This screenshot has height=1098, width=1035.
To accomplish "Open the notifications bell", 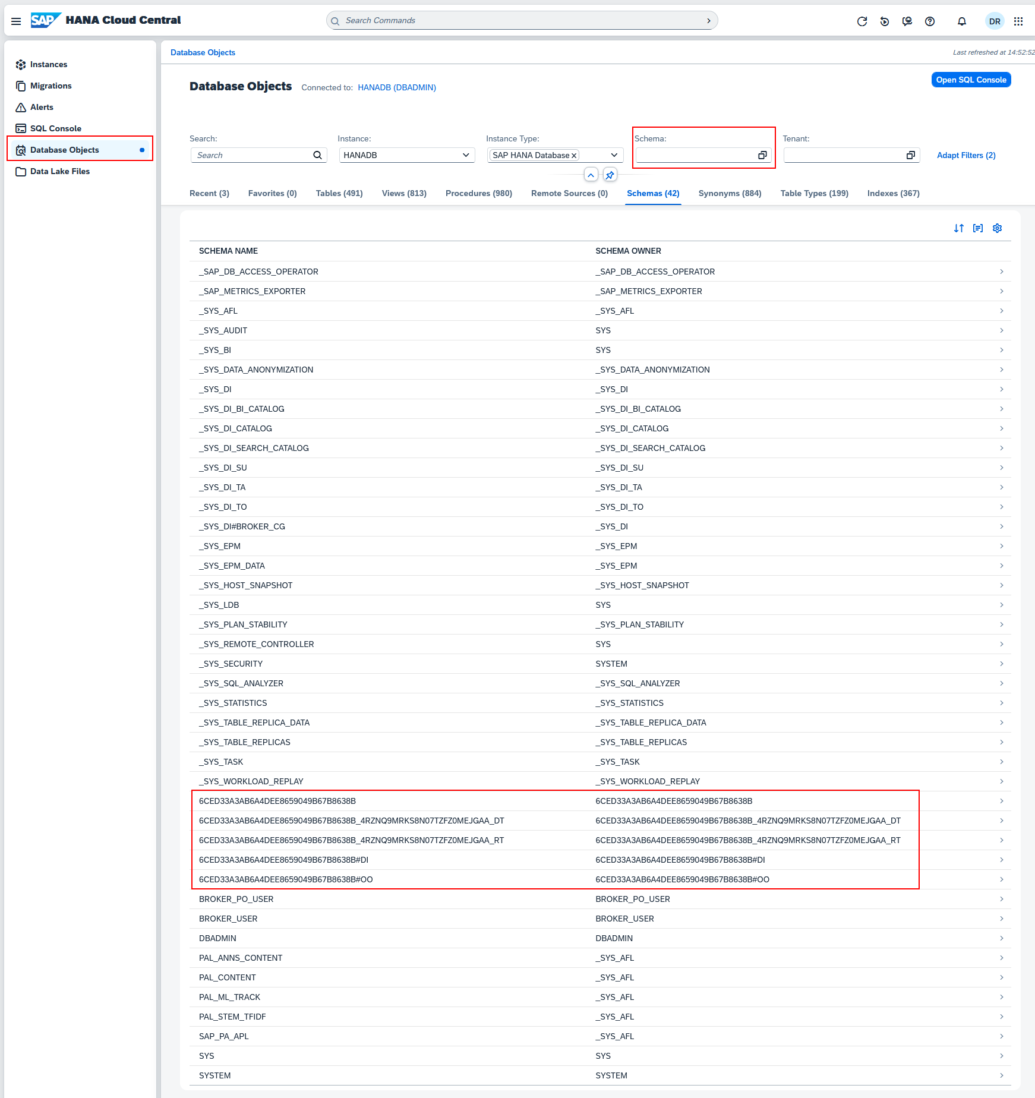I will [x=962, y=21].
